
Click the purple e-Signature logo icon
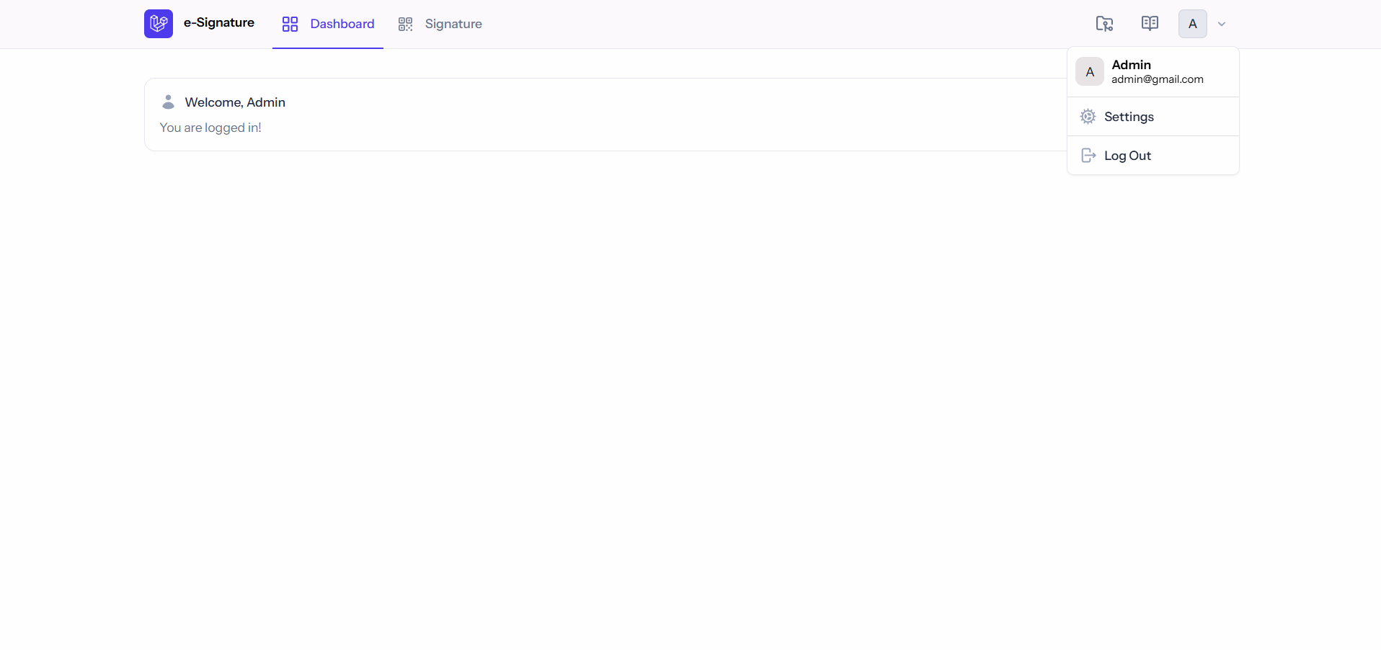158,24
